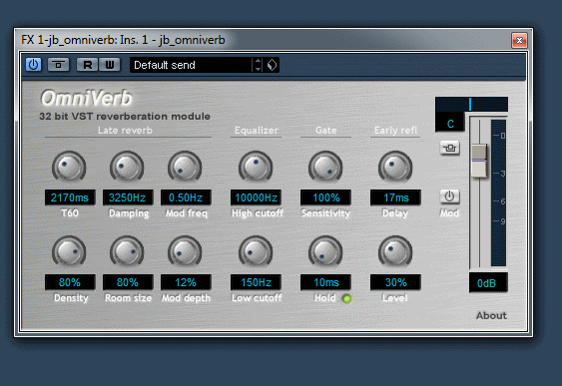Select the 3250Hz Damping value field

[128, 197]
